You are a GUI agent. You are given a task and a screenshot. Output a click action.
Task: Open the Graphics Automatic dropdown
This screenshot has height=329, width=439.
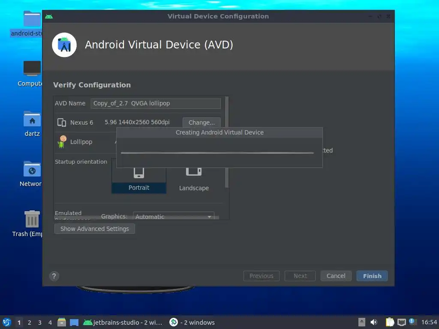point(174,216)
